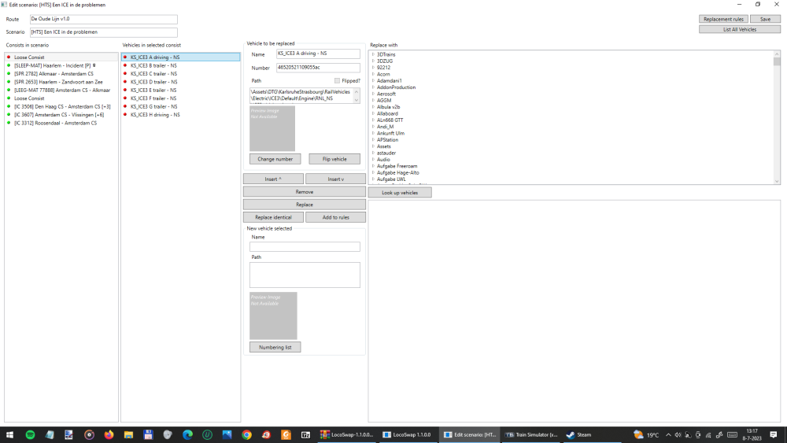Switch to Train Simulator taskbar window
Screen dimensions: 787x443
pyautogui.click(x=531, y=434)
